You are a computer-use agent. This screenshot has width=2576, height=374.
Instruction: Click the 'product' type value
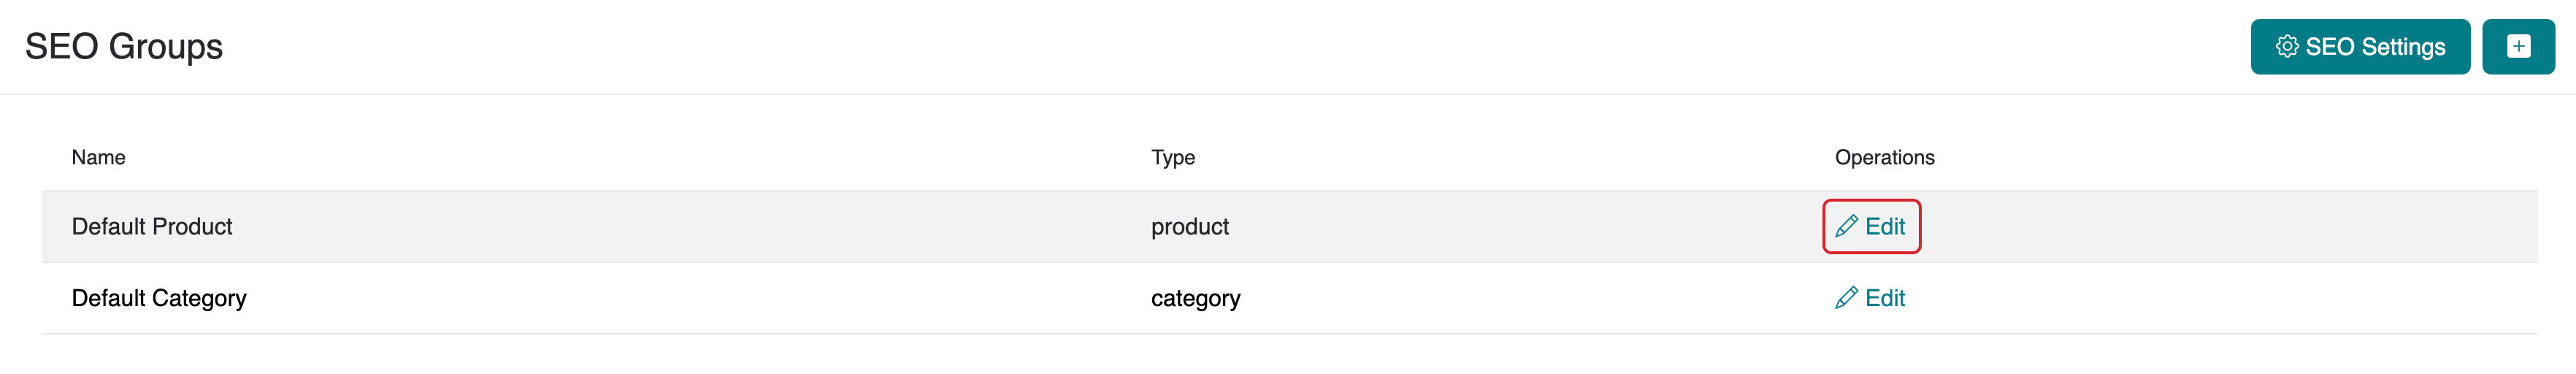tap(1190, 226)
